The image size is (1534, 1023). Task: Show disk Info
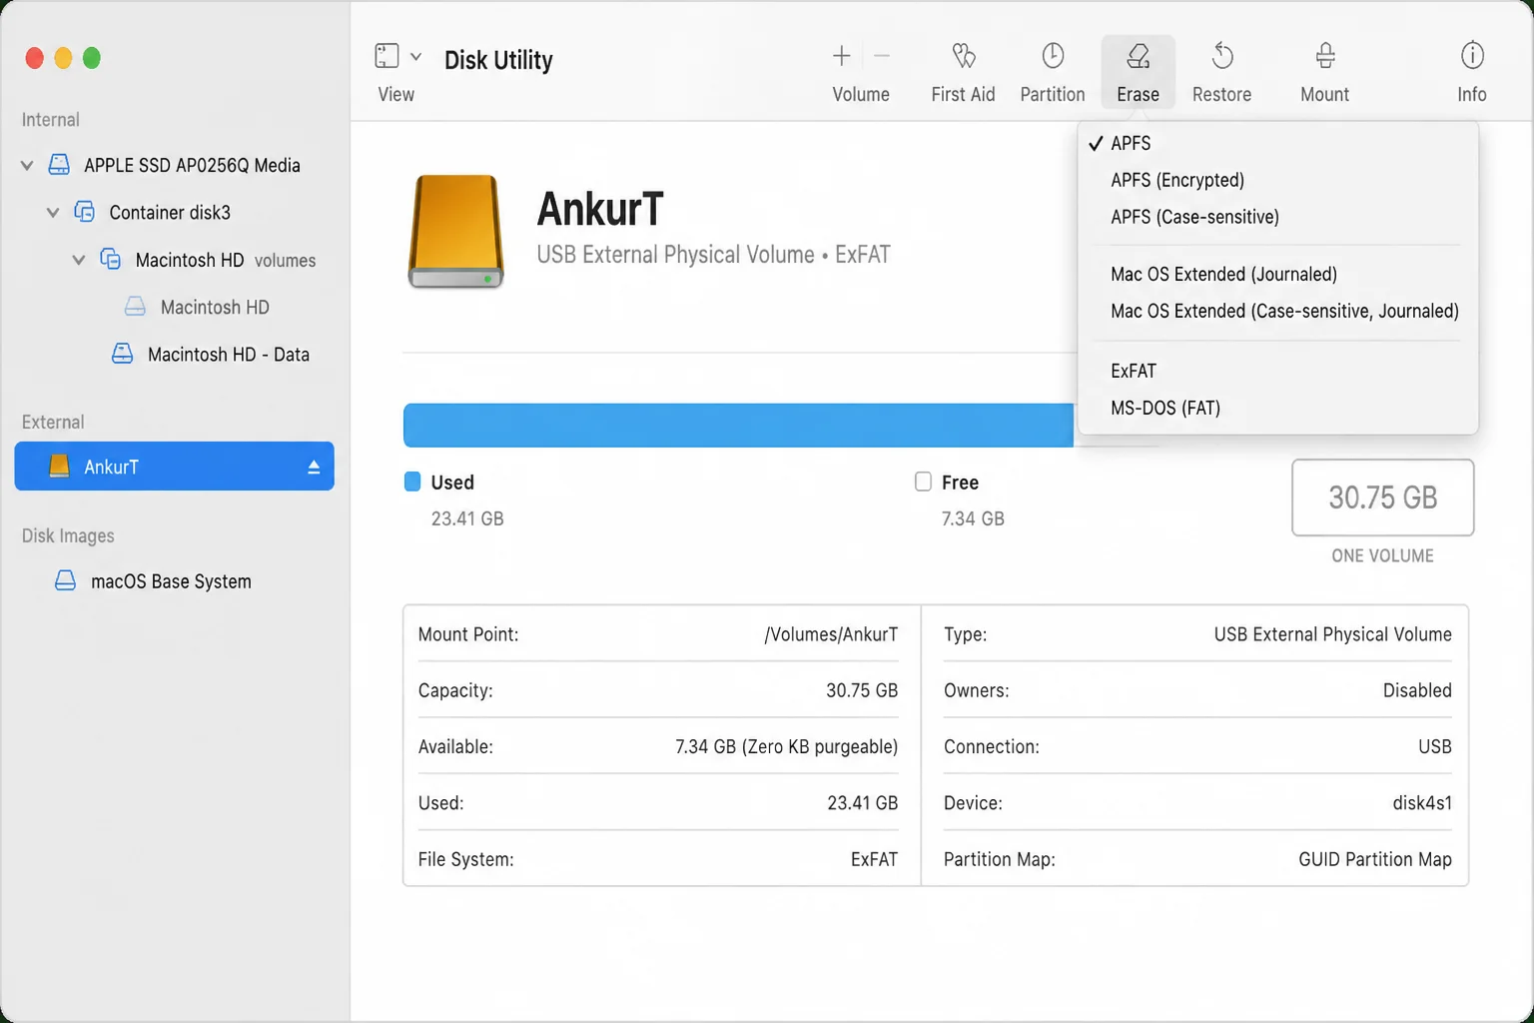click(1472, 72)
